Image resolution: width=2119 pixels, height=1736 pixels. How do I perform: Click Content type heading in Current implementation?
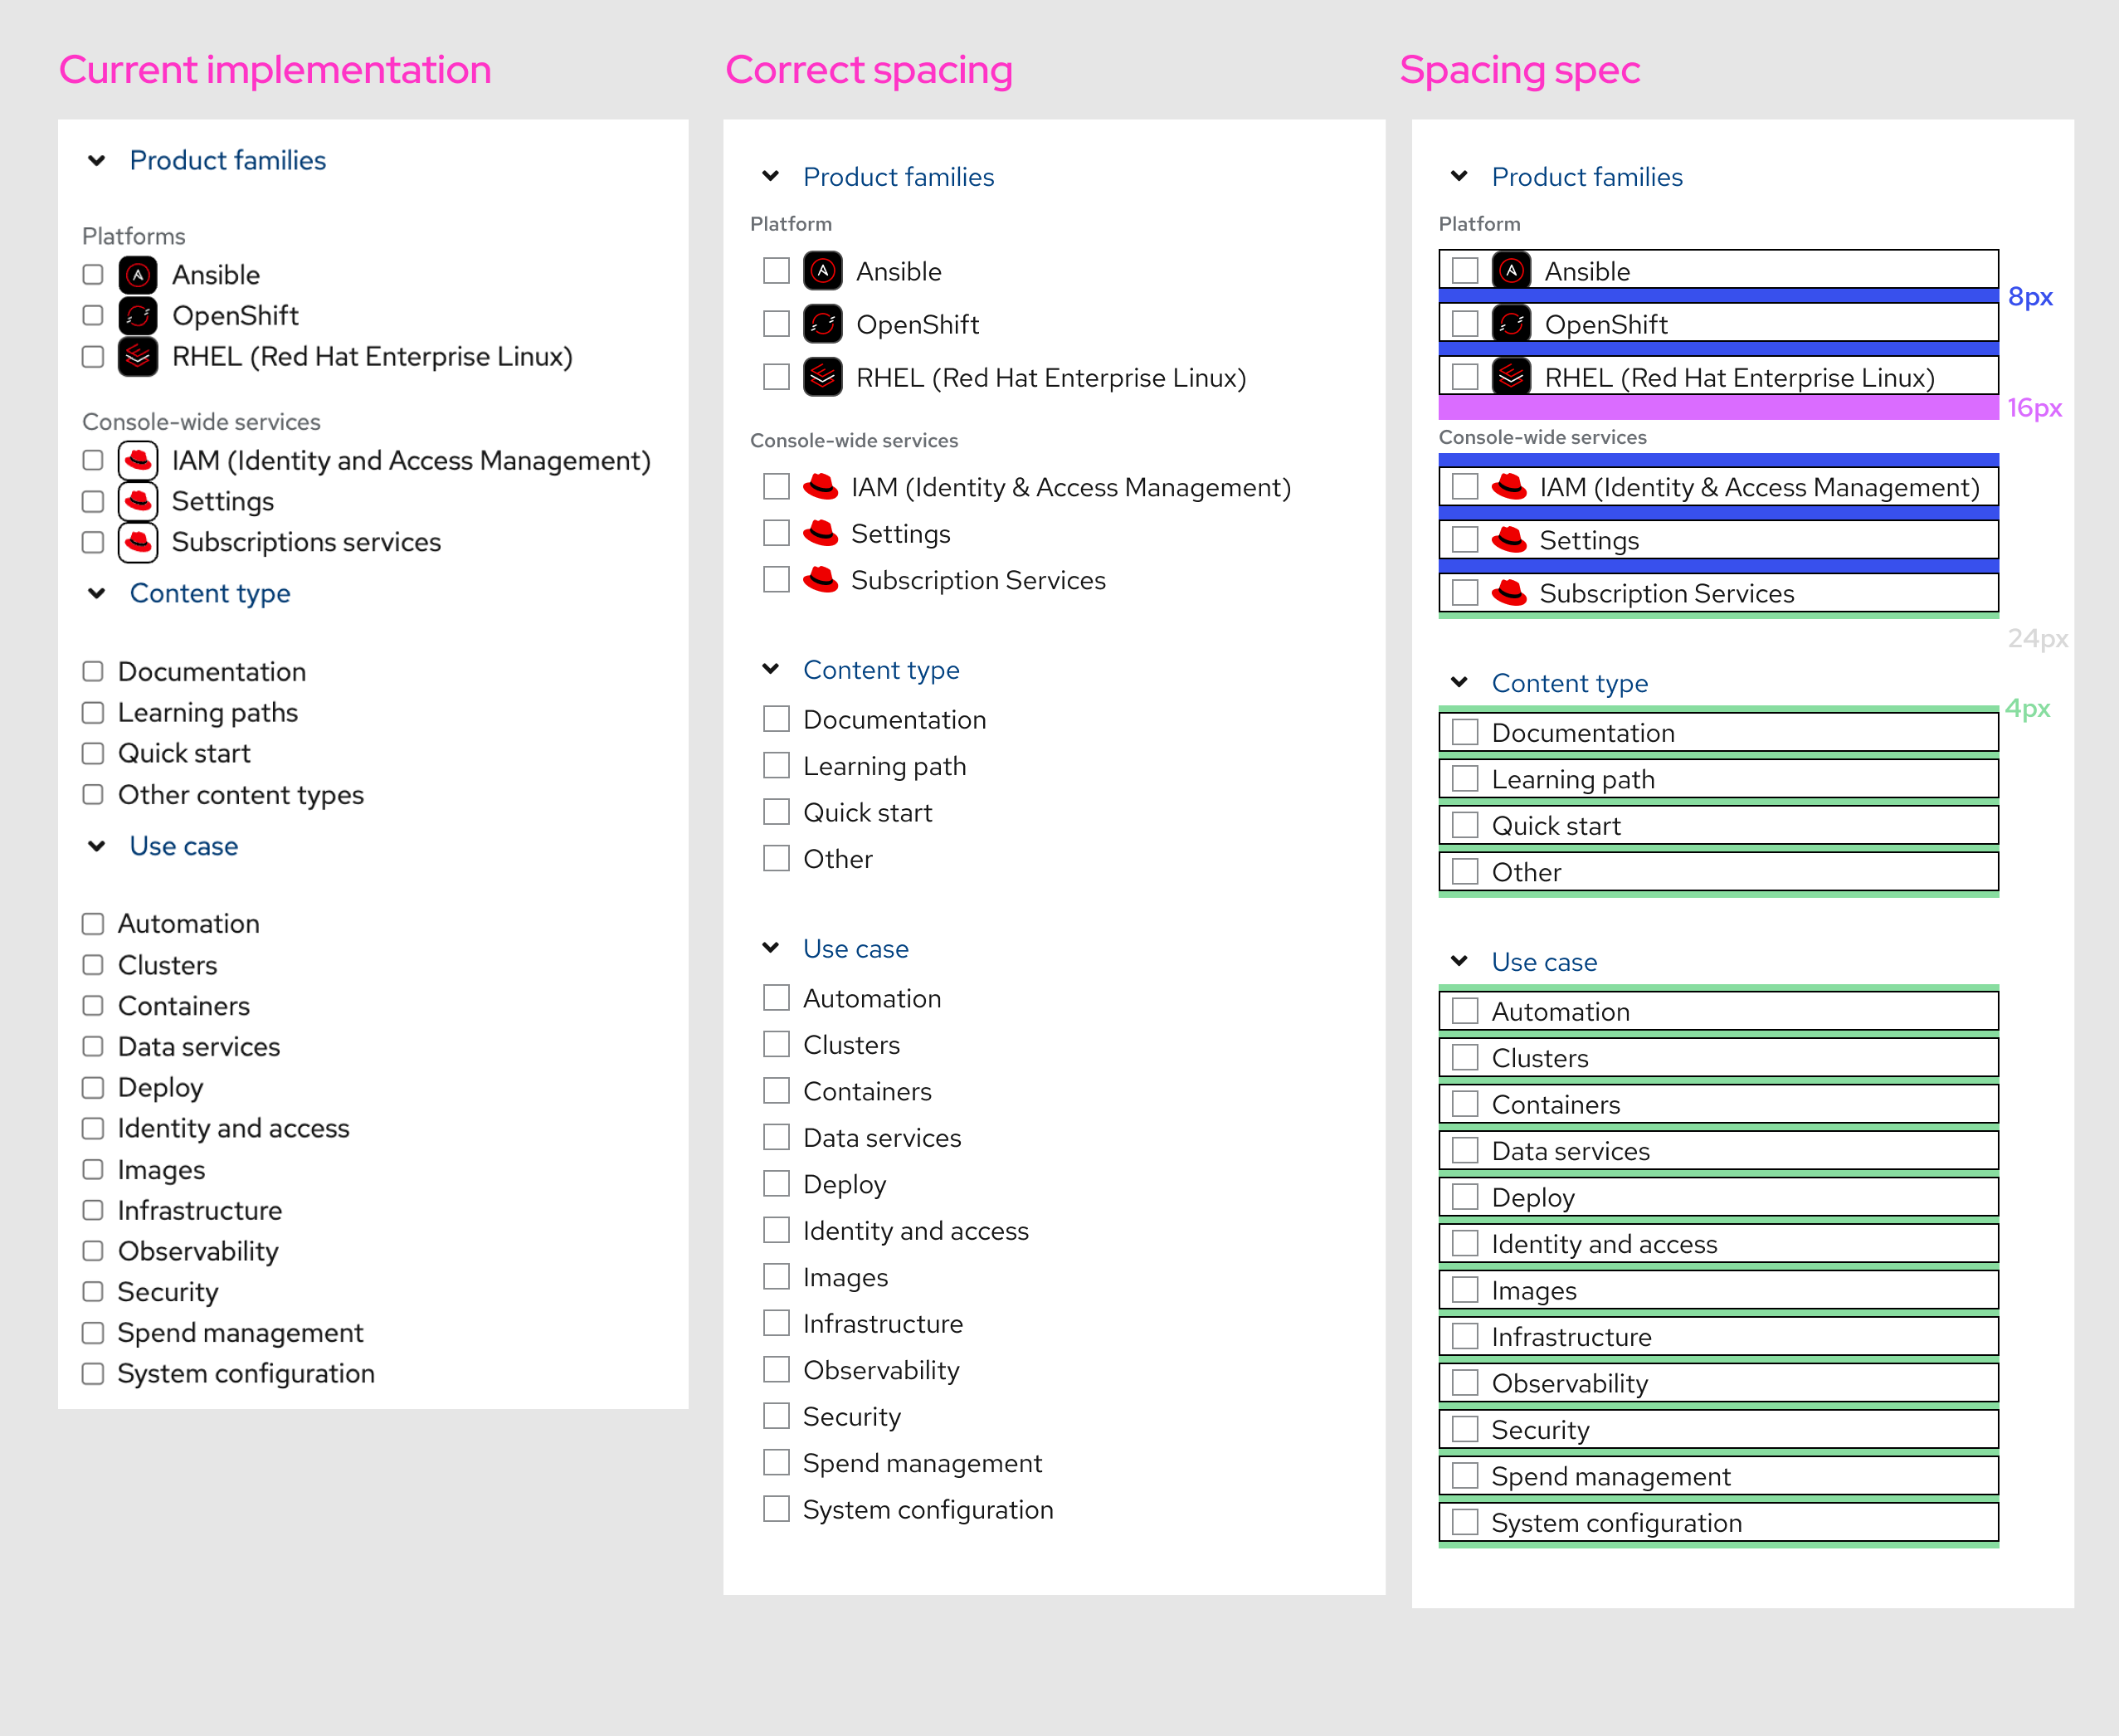pyautogui.click(x=210, y=593)
